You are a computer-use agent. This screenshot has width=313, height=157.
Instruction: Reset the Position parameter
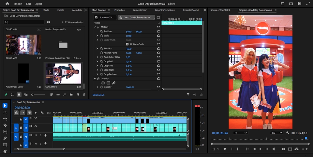[x=158, y=31]
